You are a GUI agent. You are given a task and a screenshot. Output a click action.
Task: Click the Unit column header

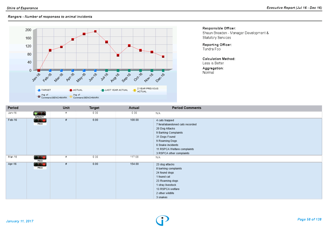(66, 108)
